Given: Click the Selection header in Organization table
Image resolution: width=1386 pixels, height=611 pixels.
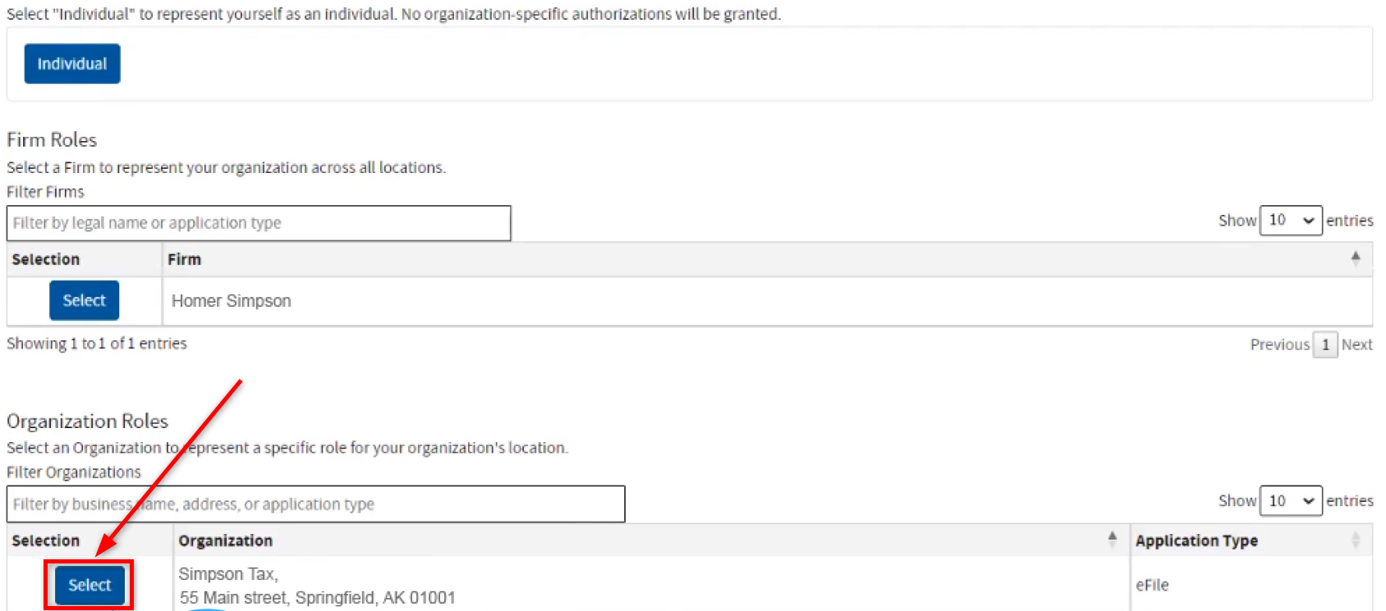Looking at the screenshot, I should [46, 540].
